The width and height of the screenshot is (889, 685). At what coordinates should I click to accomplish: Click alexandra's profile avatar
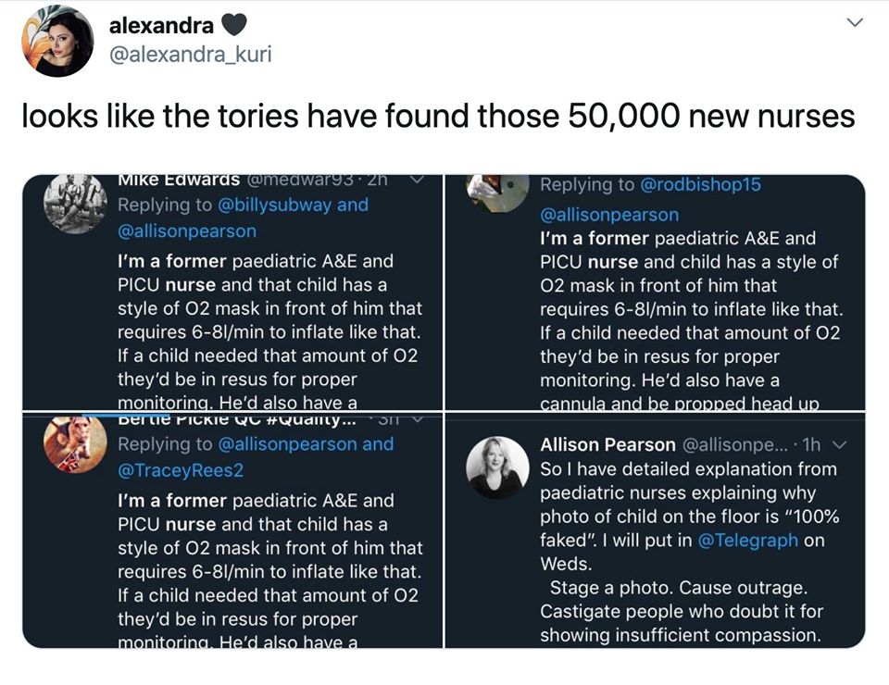(57, 41)
